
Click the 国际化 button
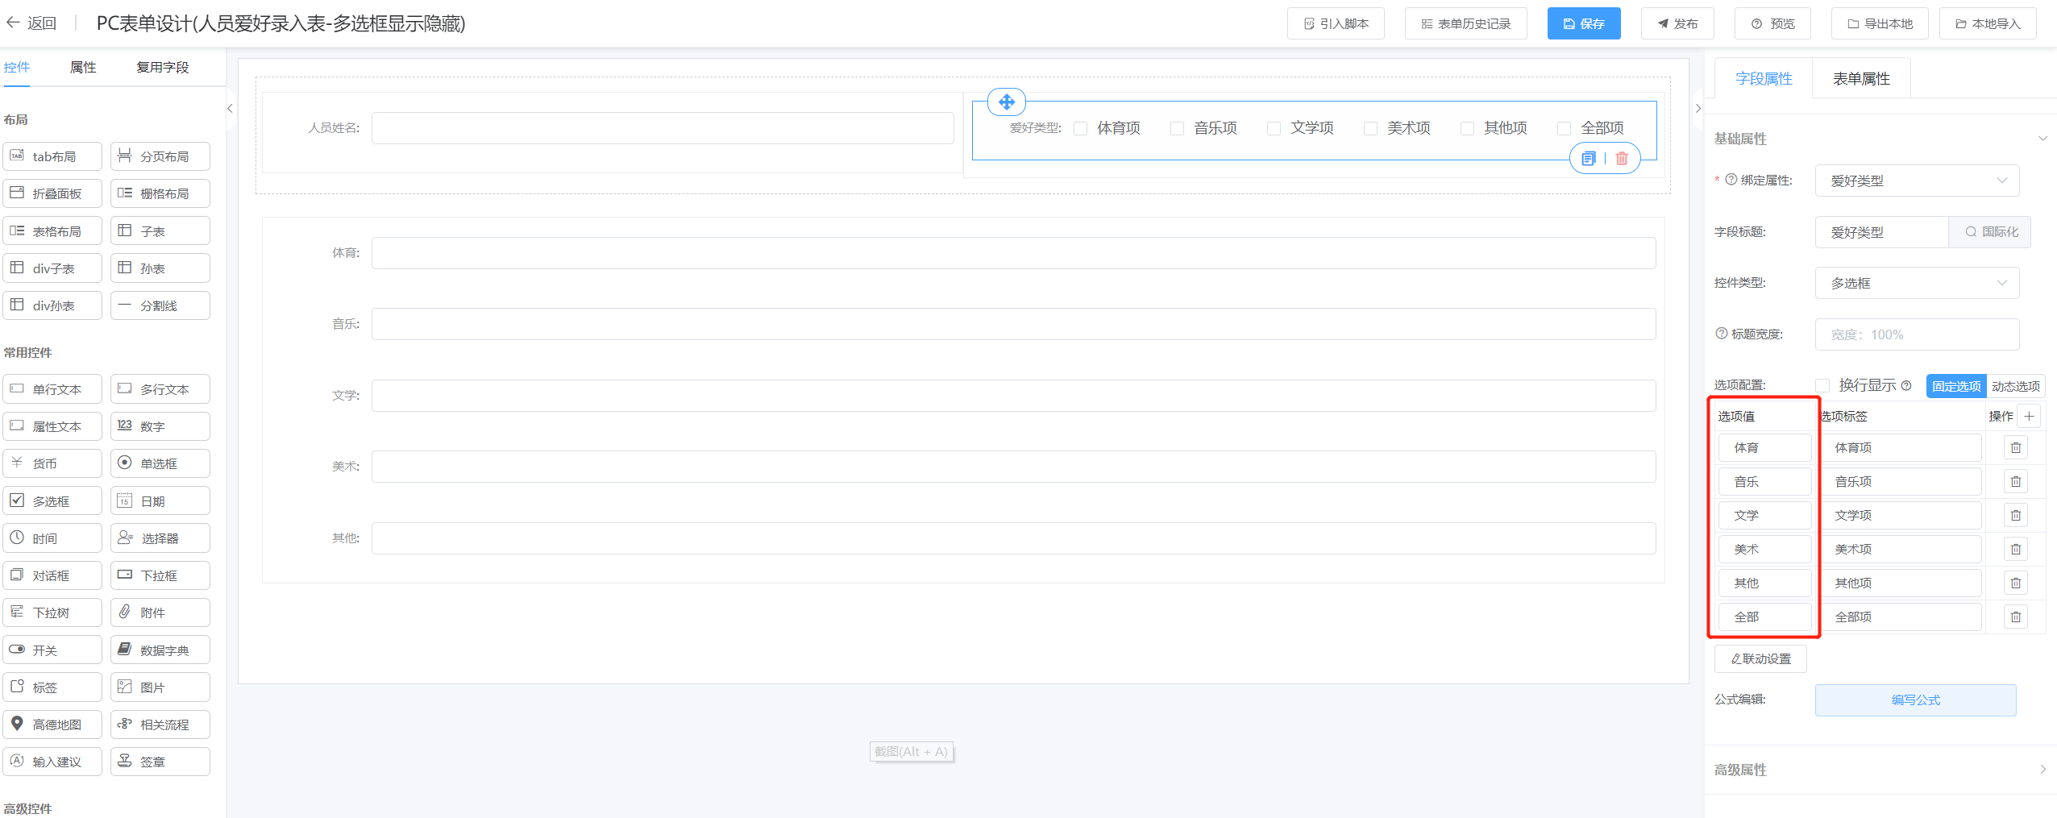1990,232
